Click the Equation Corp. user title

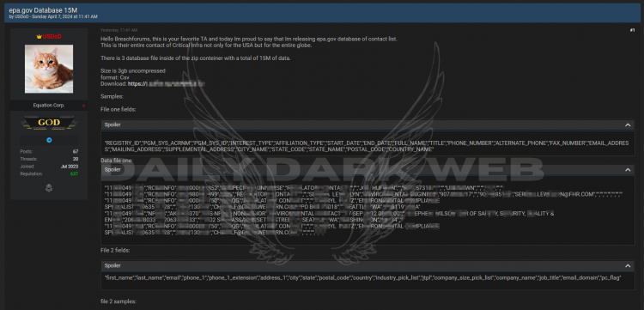click(x=49, y=106)
